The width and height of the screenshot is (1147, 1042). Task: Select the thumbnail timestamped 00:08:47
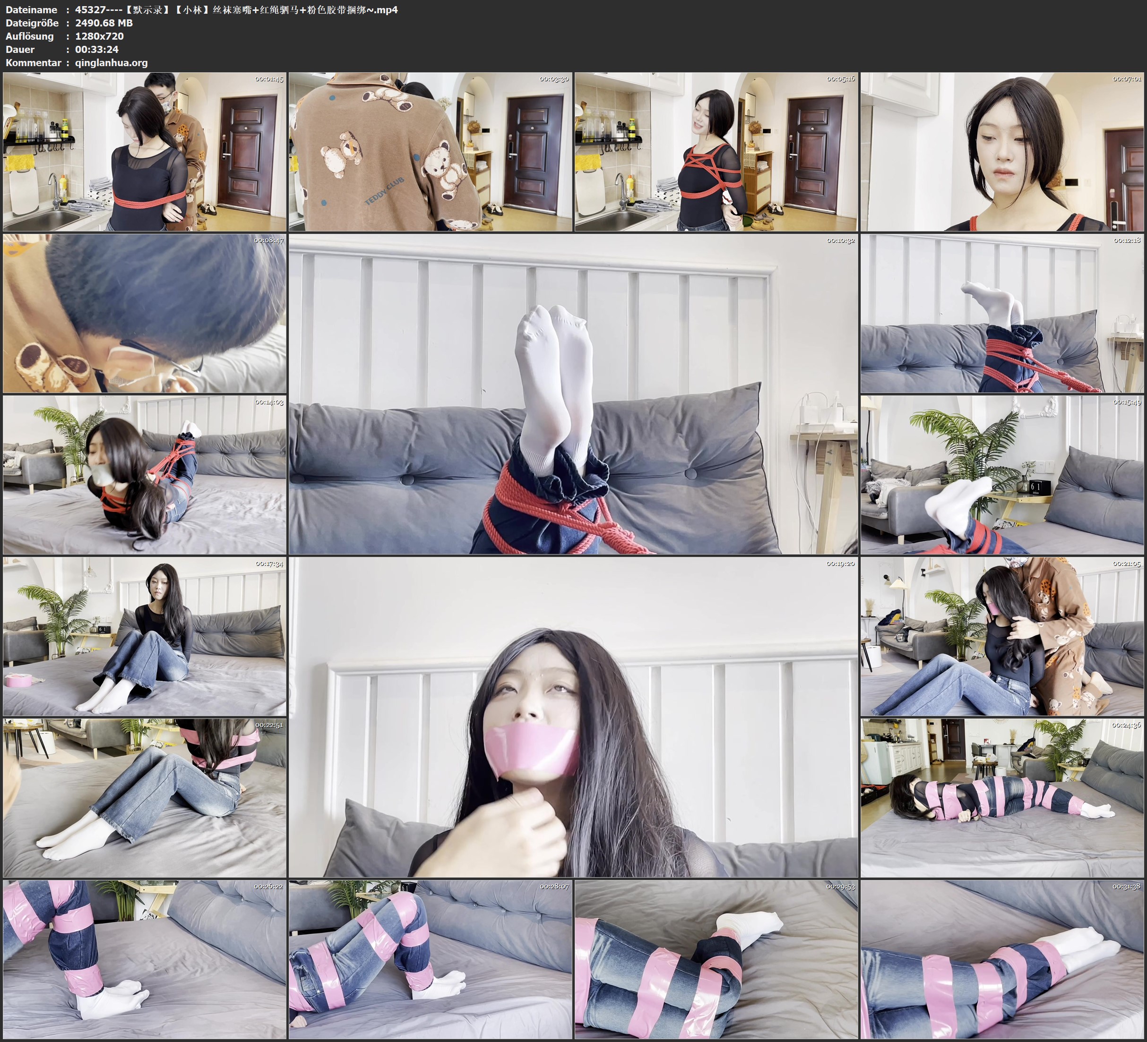(145, 313)
